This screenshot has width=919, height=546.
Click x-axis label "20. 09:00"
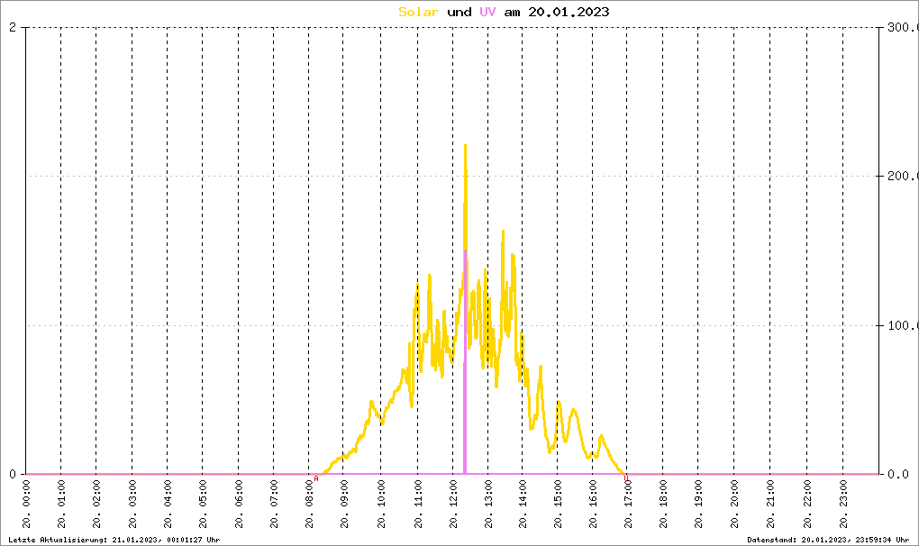pos(344,505)
